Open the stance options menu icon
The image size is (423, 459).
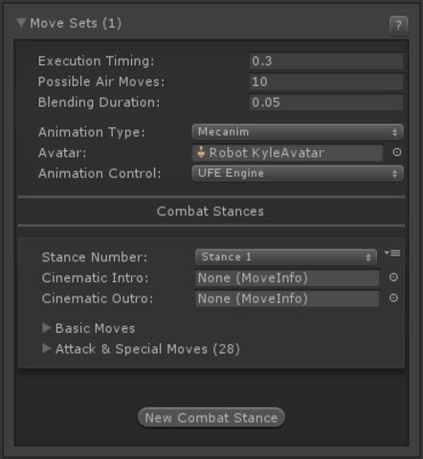tap(392, 253)
